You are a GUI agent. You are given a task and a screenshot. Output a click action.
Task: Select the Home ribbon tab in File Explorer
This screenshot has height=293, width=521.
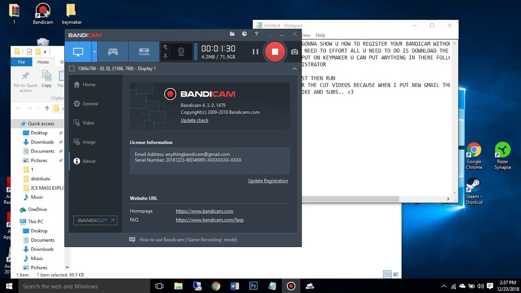point(43,62)
